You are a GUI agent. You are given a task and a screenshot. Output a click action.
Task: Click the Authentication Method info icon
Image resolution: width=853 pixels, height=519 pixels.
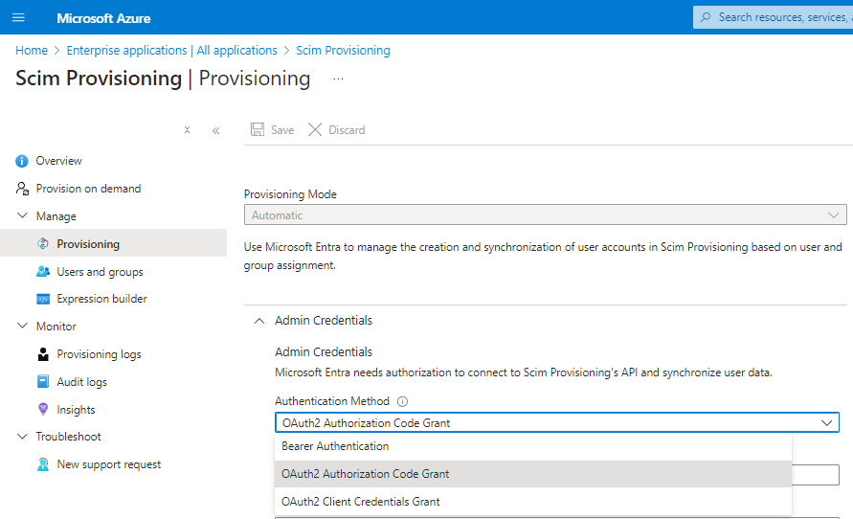tap(402, 401)
